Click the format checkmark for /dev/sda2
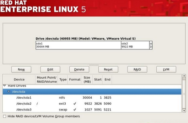 coord(75,104)
